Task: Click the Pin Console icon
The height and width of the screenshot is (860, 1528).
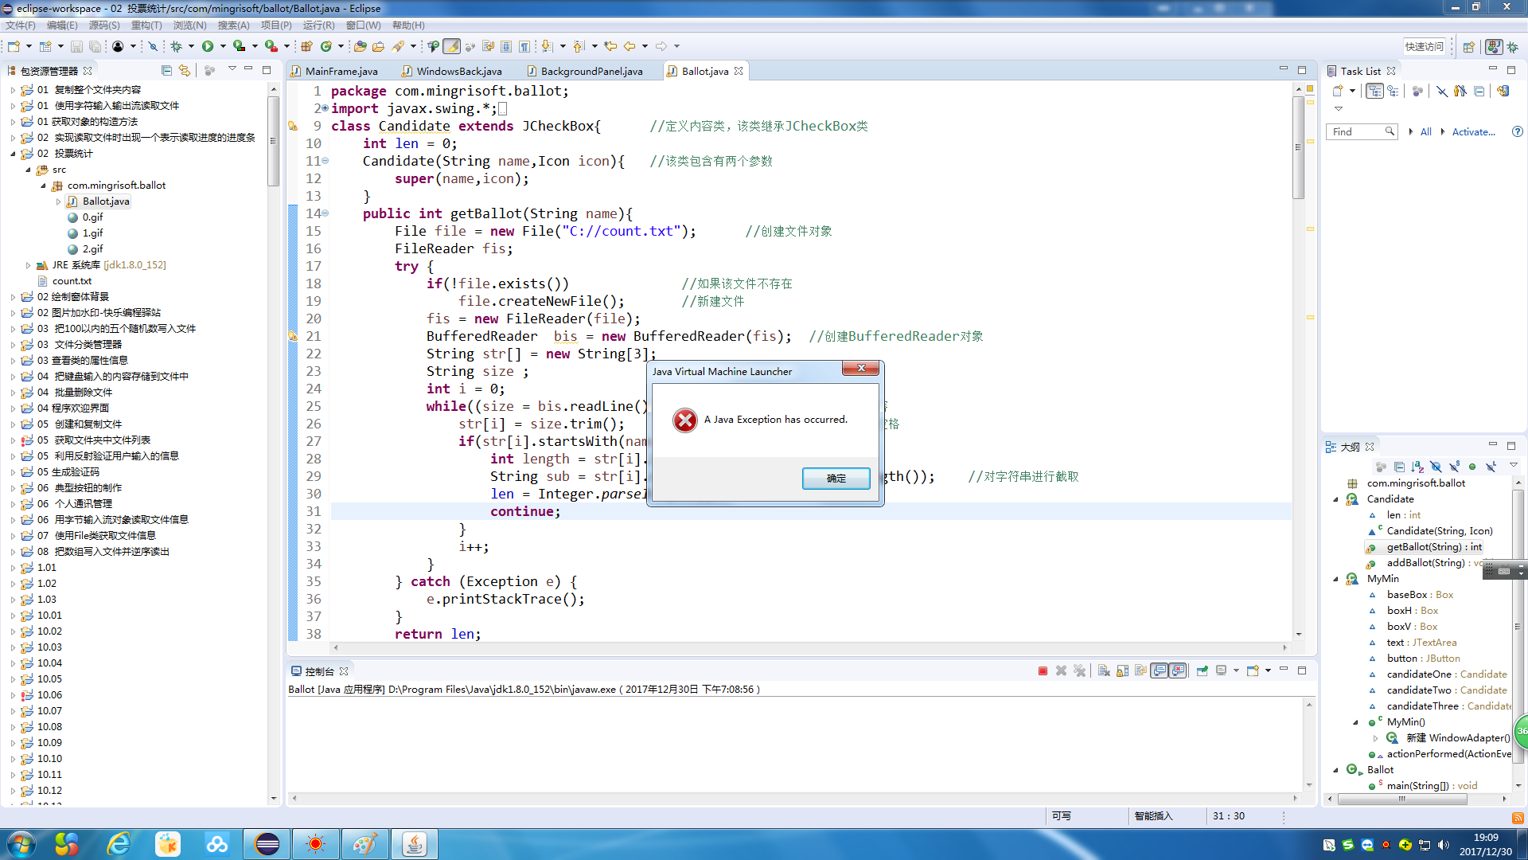Action: point(1202,670)
